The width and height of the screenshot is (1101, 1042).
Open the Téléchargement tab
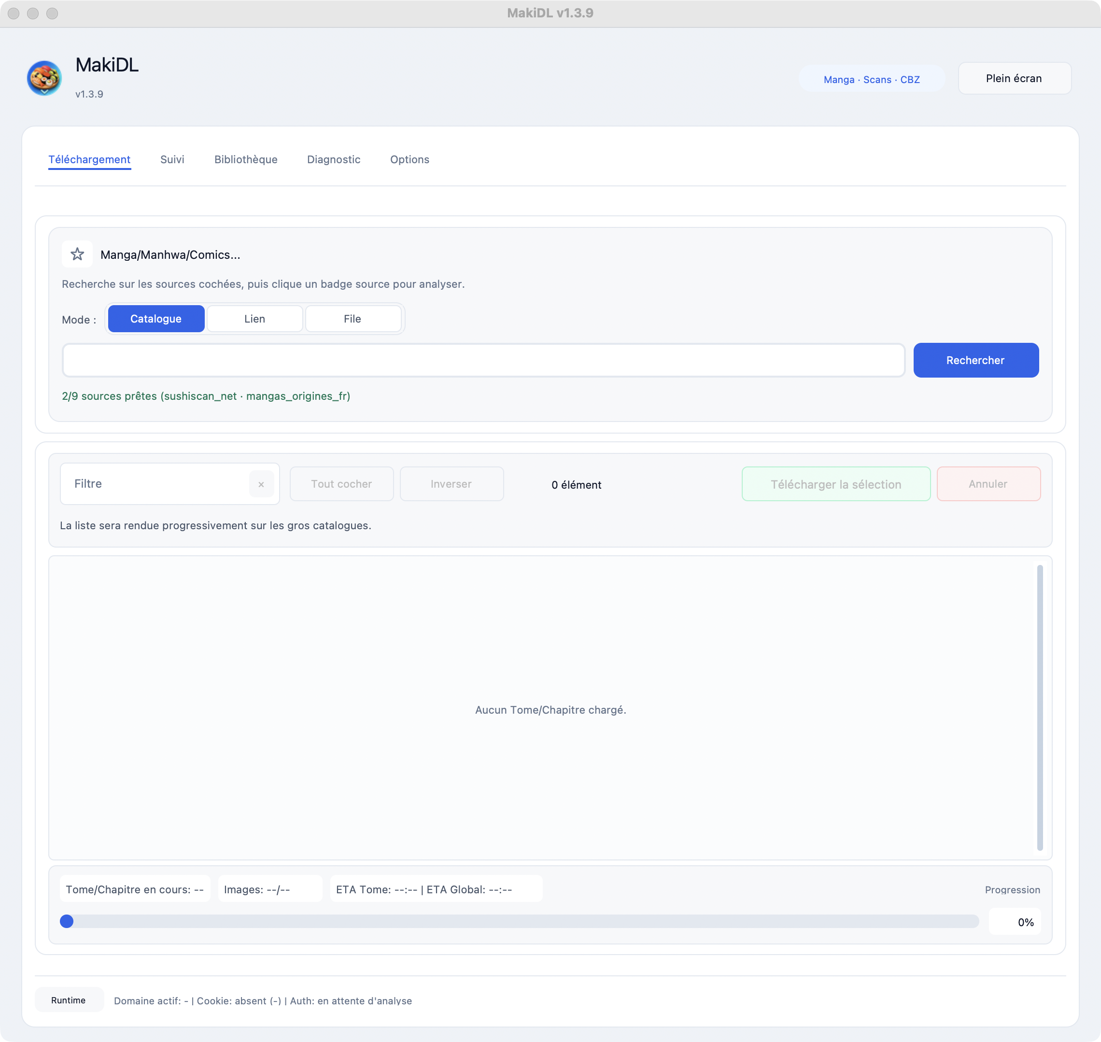89,159
